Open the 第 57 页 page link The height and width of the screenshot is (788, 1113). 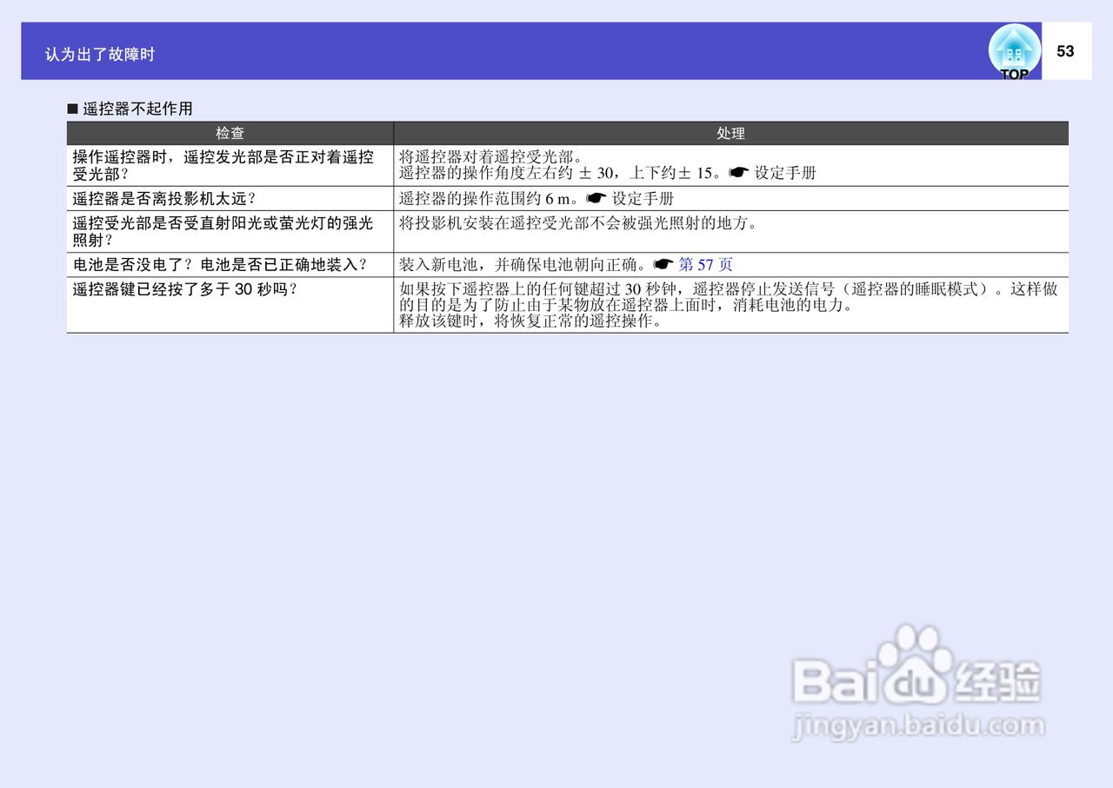[705, 265]
